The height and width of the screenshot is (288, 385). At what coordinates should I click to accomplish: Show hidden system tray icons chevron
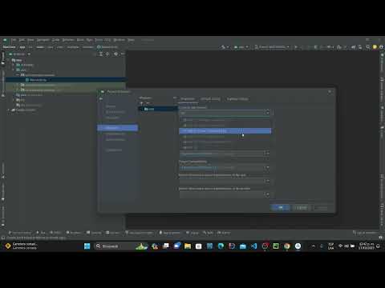pyautogui.click(x=313, y=246)
